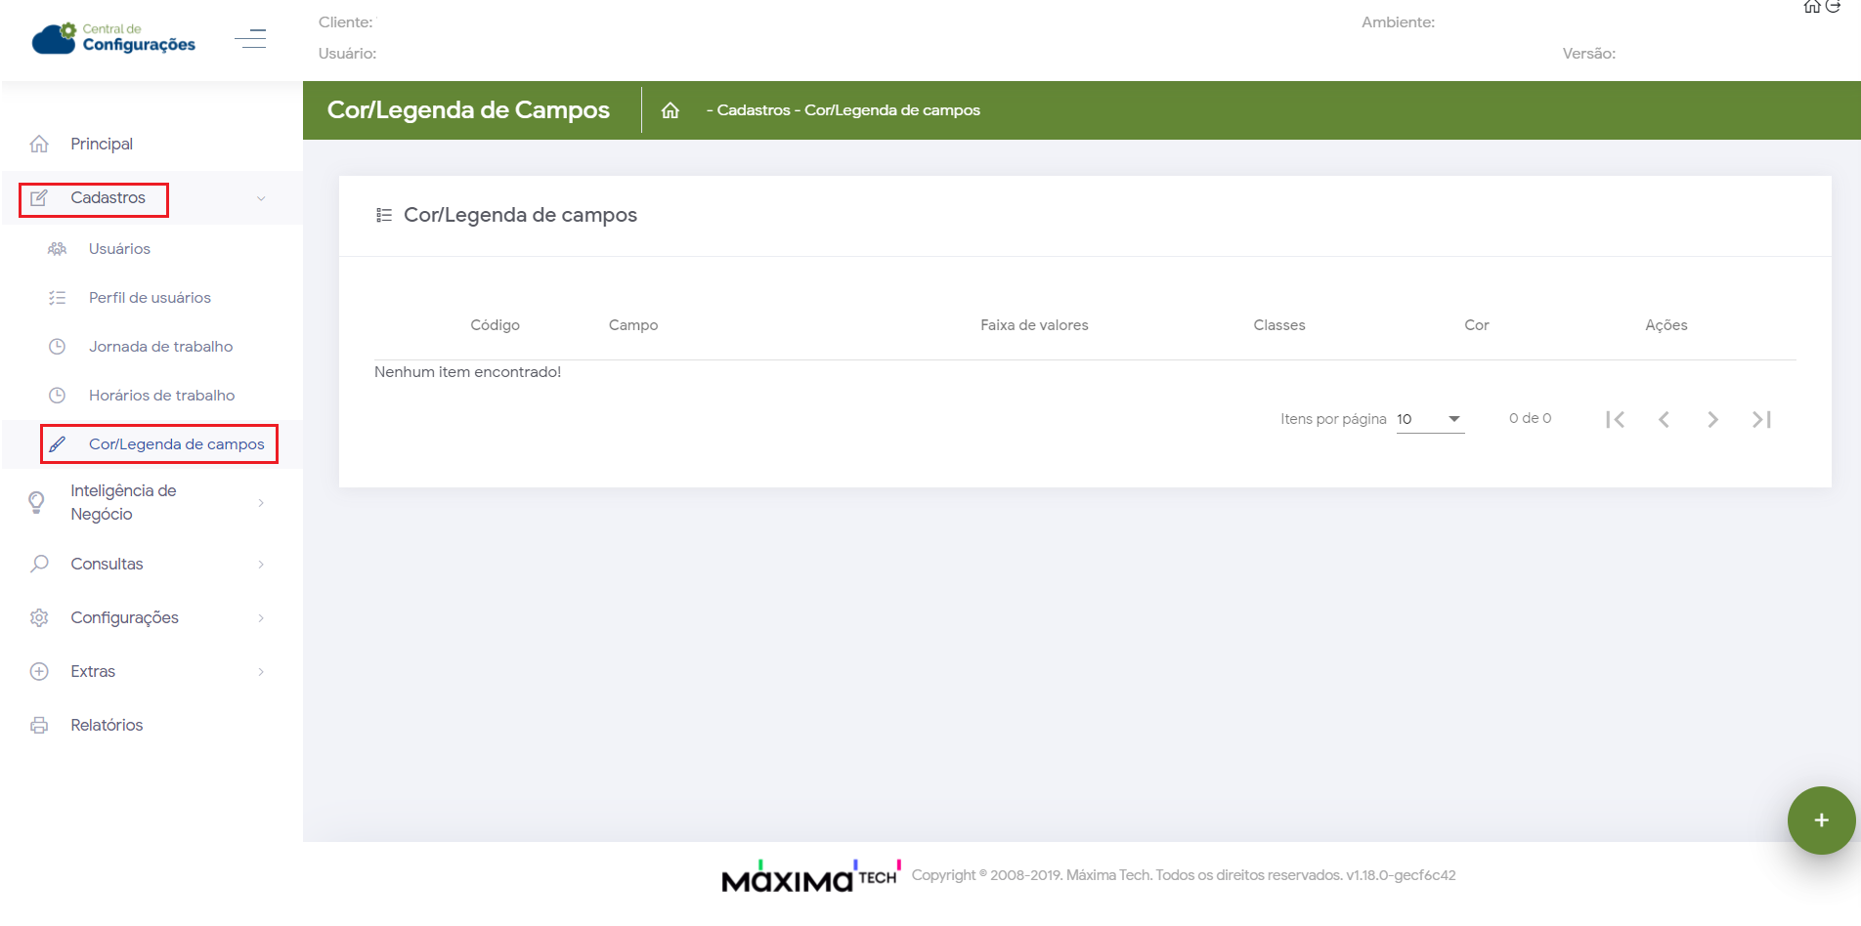Click the circled-plus icon for Extras

click(39, 671)
